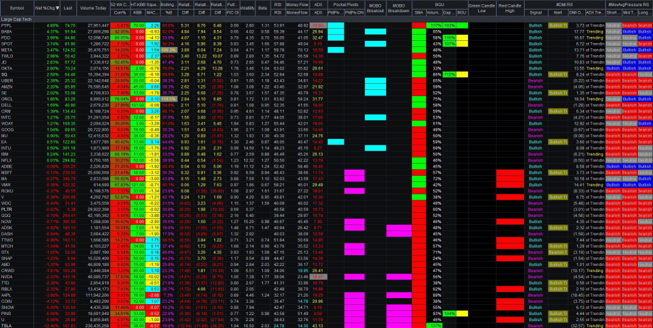
Task: Click the P/C OI sub-header
Action: click(233, 14)
